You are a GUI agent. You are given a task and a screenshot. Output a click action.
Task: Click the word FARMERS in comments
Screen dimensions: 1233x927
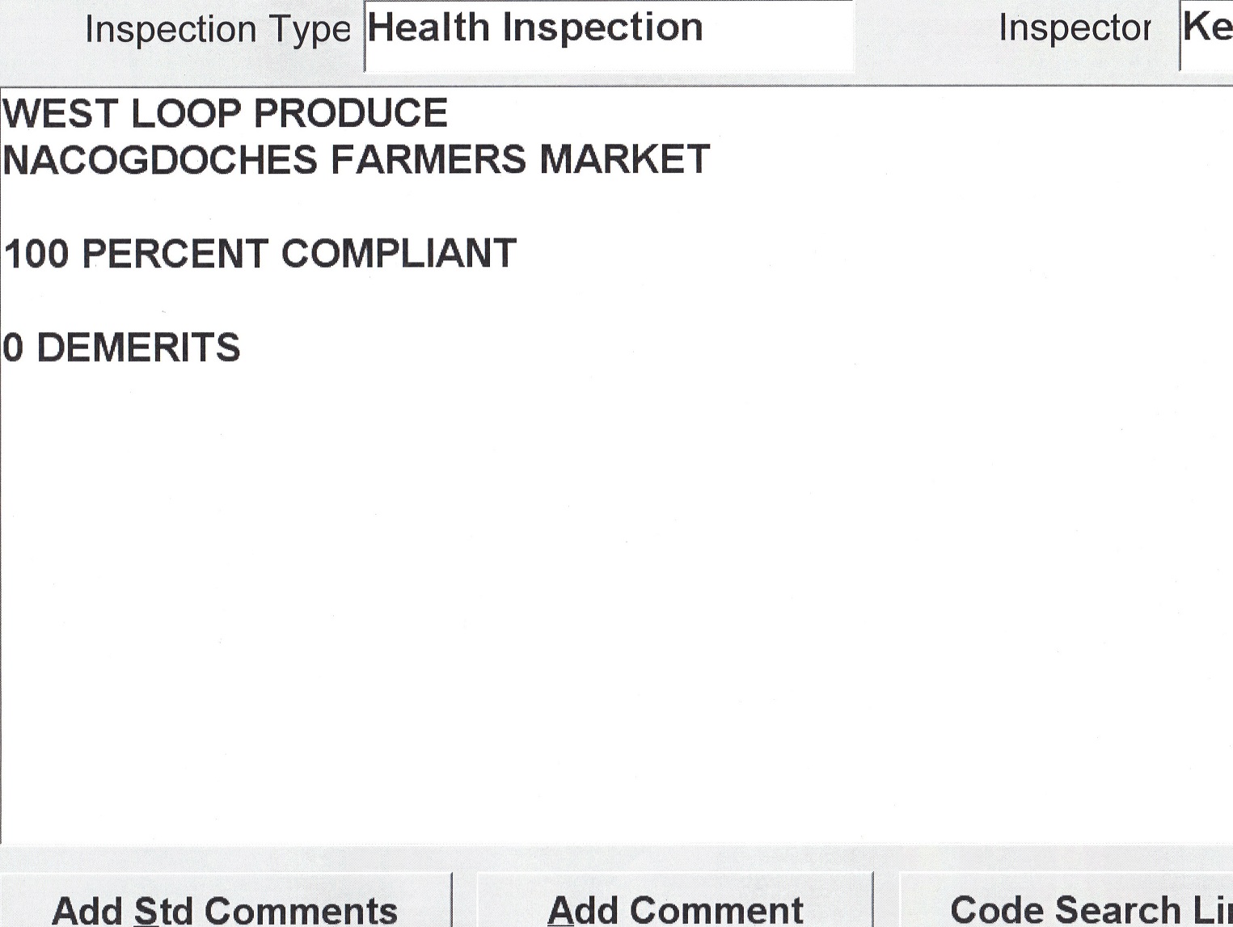coord(429,159)
